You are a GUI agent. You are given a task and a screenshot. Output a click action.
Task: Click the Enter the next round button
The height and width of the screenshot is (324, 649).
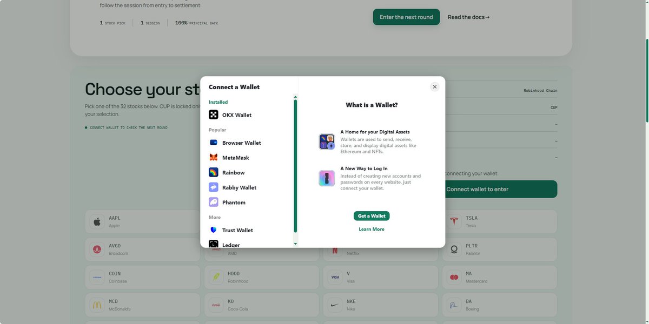tap(406, 17)
